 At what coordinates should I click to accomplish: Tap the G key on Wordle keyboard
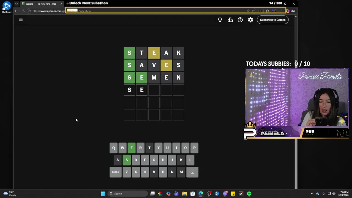pos(154,160)
